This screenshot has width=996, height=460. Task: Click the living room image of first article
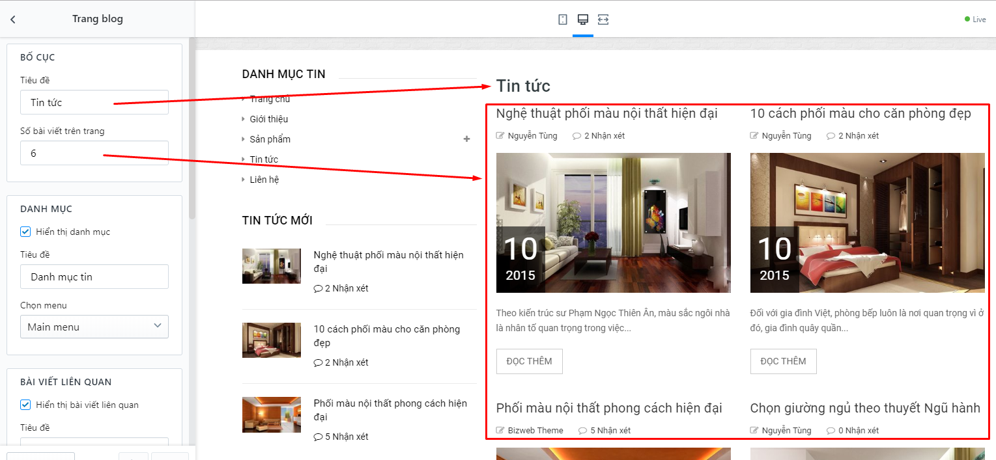tap(613, 223)
